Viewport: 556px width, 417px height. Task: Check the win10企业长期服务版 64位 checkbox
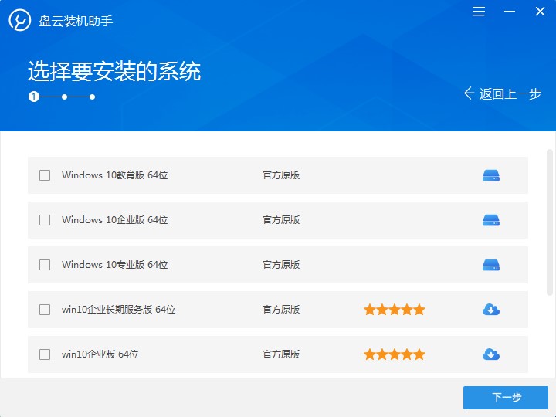pos(45,310)
